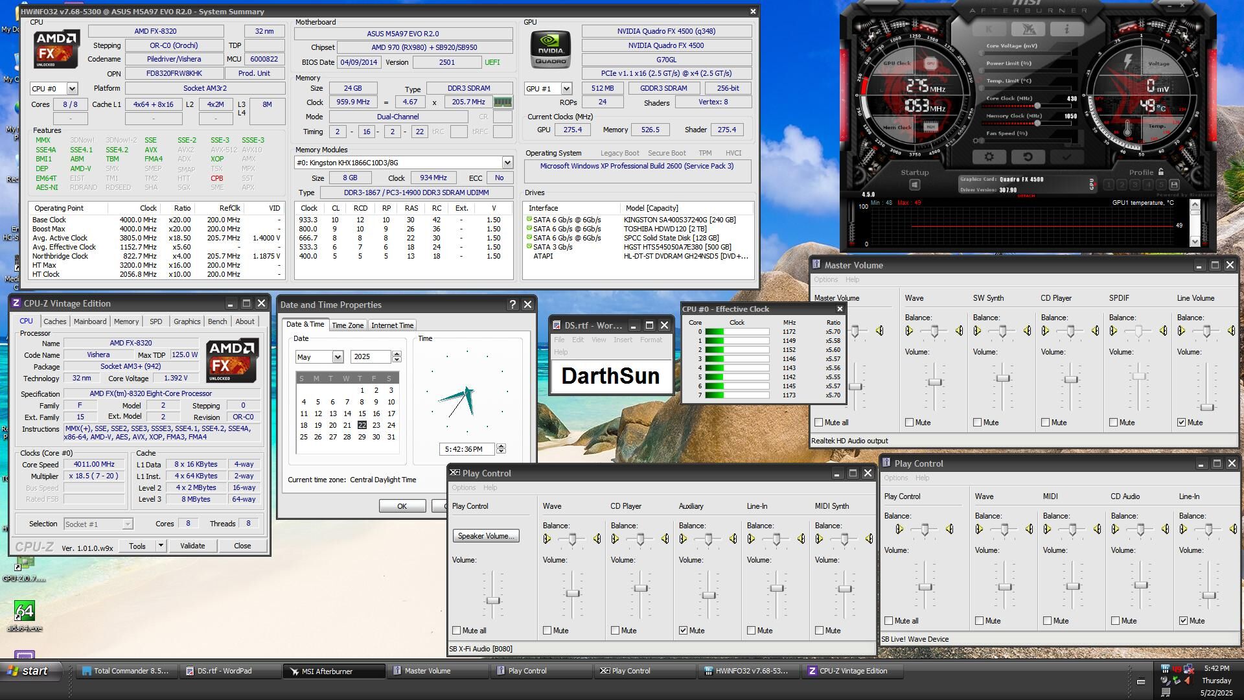
Task: Mute MIDI Synth in SB X-Fi Play Control
Action: point(820,631)
